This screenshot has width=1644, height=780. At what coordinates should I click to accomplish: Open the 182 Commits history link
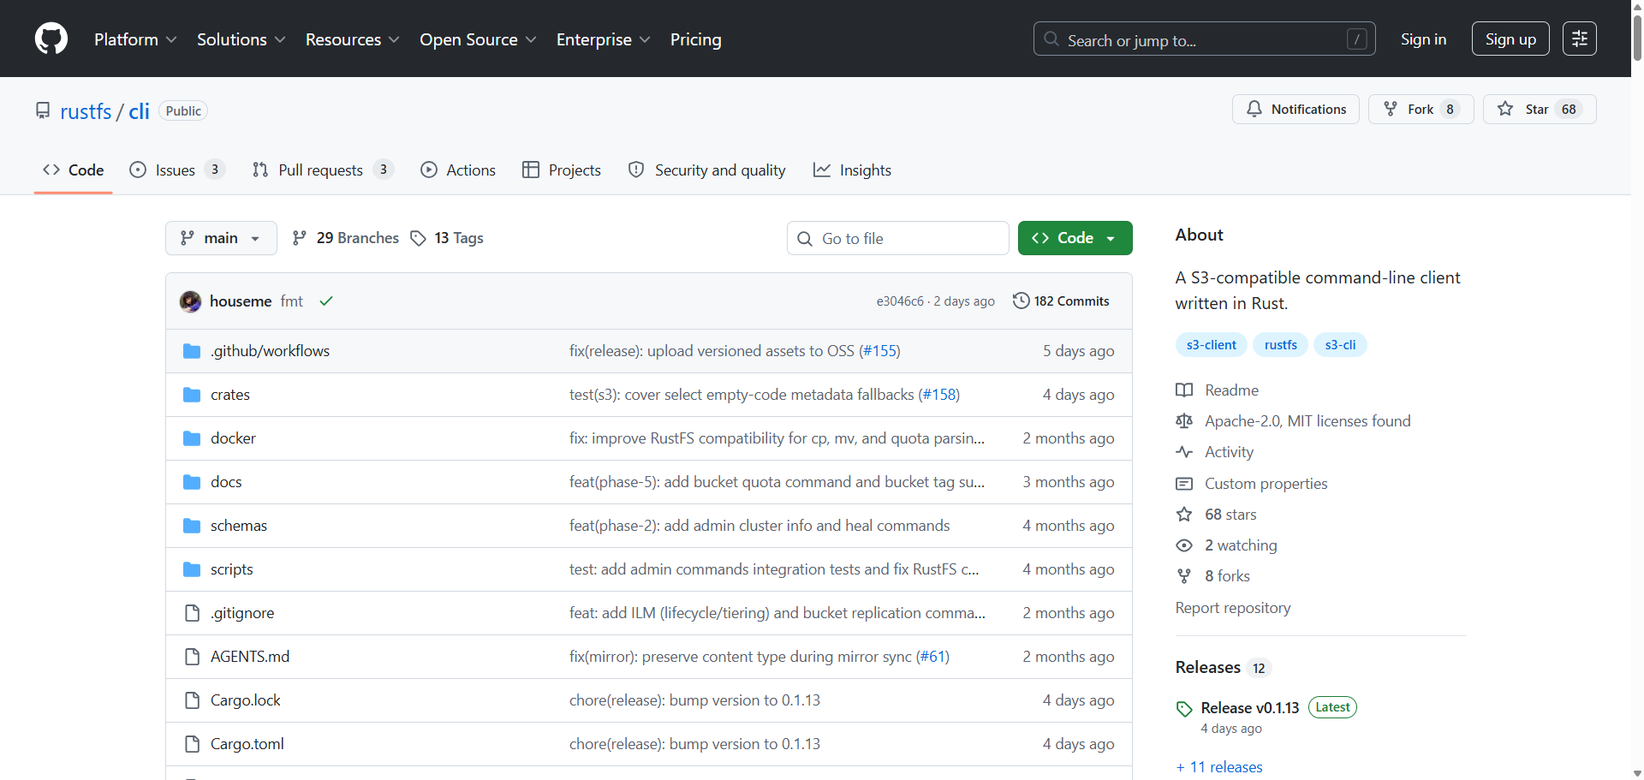(x=1061, y=301)
